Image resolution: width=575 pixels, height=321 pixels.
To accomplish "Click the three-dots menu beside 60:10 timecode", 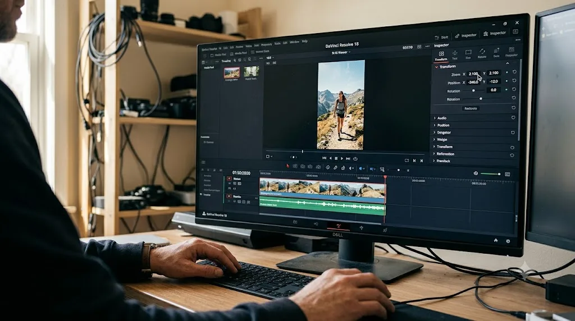I will click(427, 46).
